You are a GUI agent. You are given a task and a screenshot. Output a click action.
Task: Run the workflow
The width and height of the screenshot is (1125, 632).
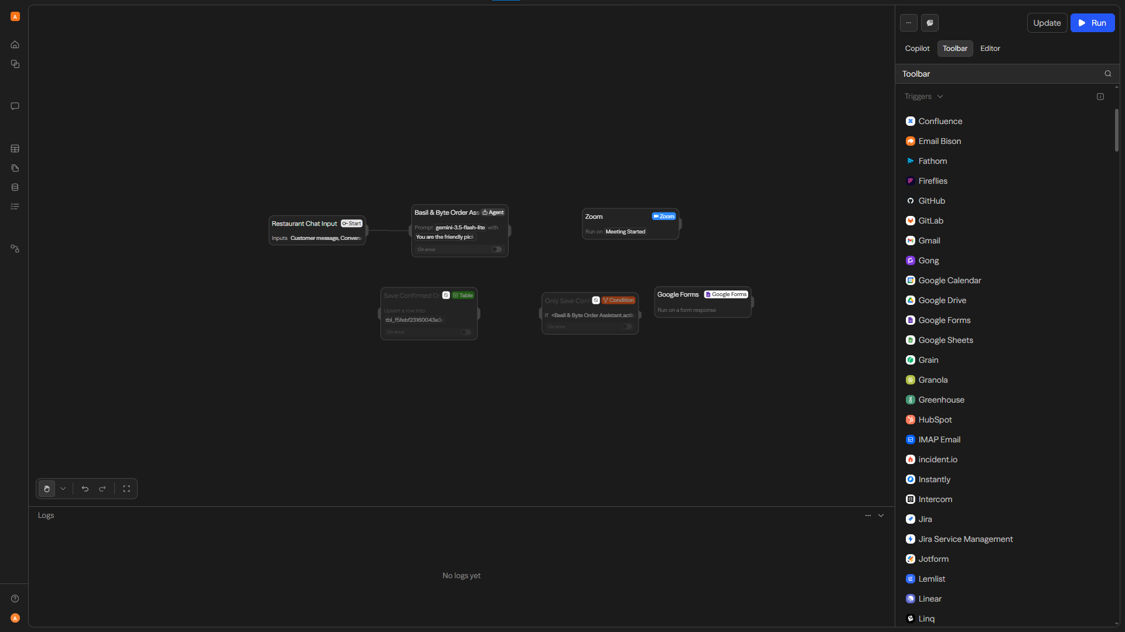(x=1092, y=23)
